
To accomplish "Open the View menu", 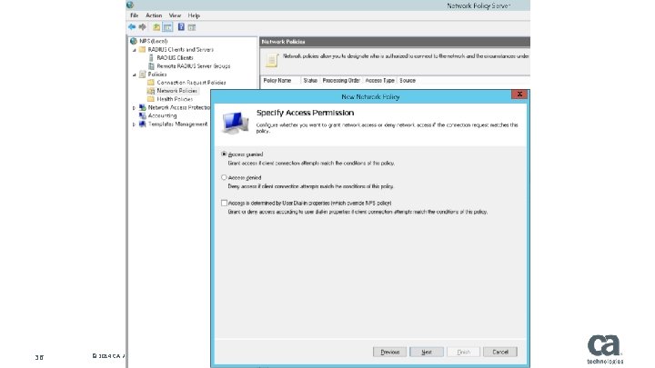I will (175, 15).
